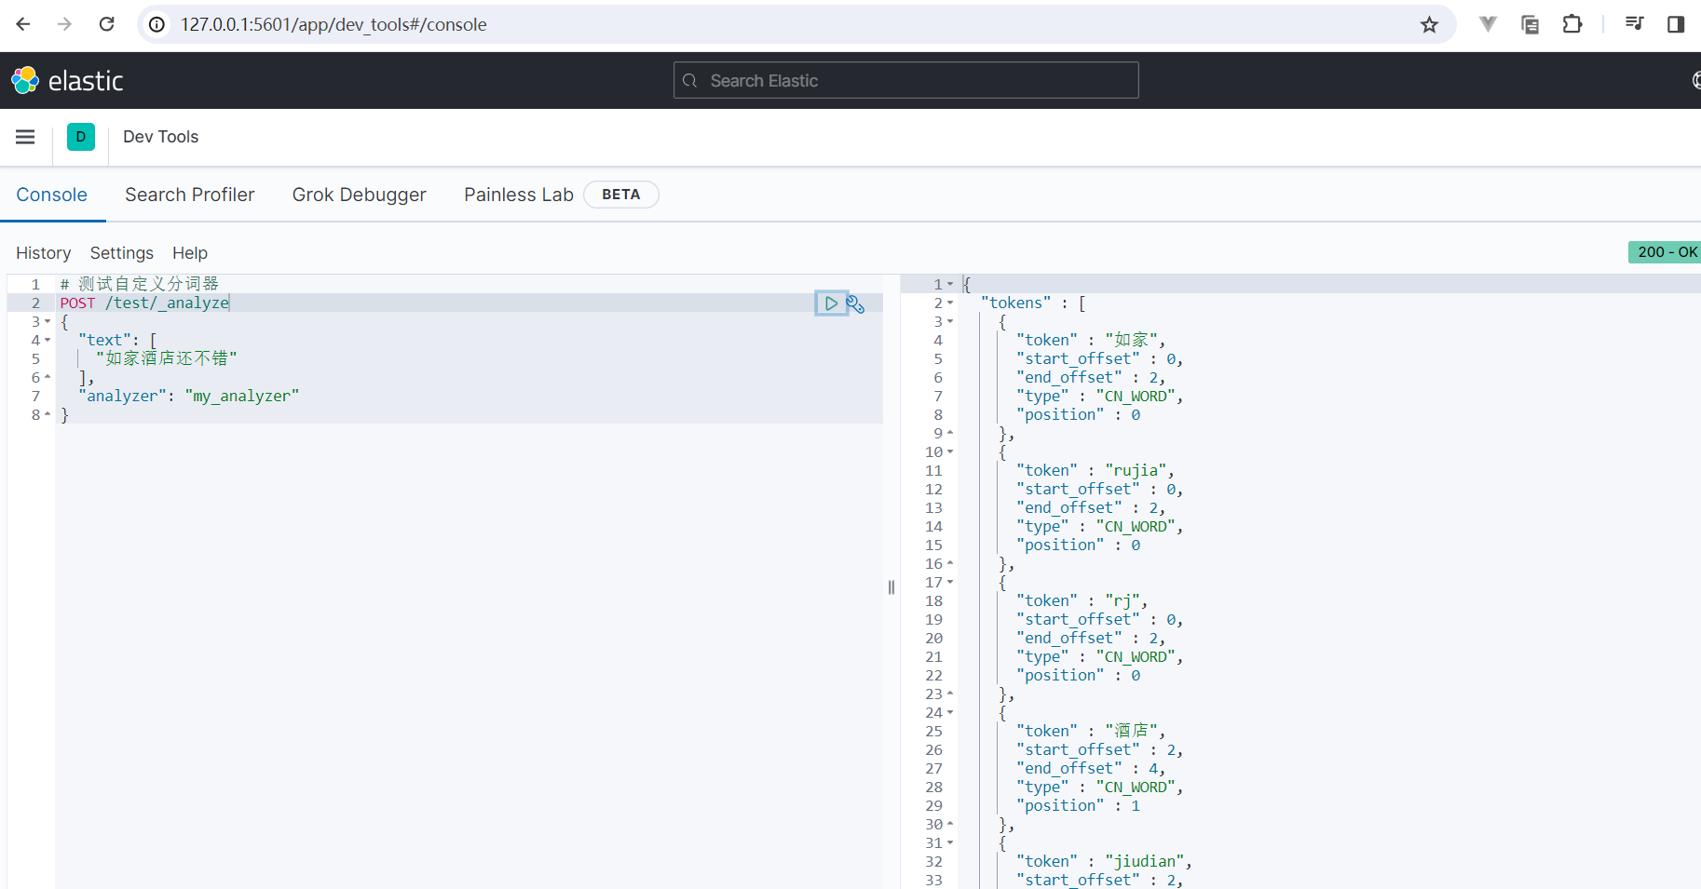Switch to the Painless Lab tab
1701x889 pixels.
point(519,195)
